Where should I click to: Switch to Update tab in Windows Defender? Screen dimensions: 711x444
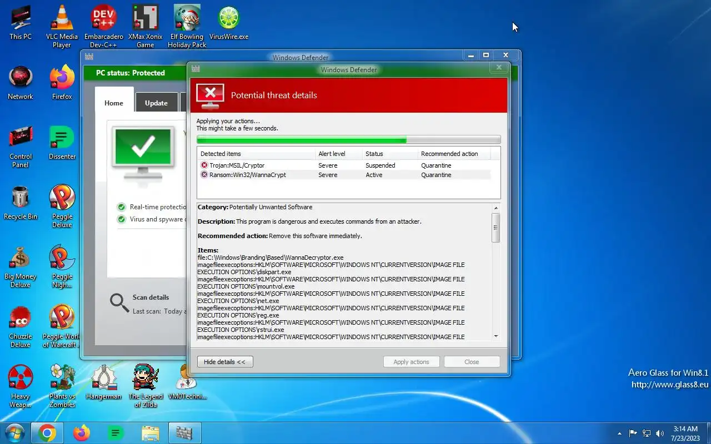(156, 103)
